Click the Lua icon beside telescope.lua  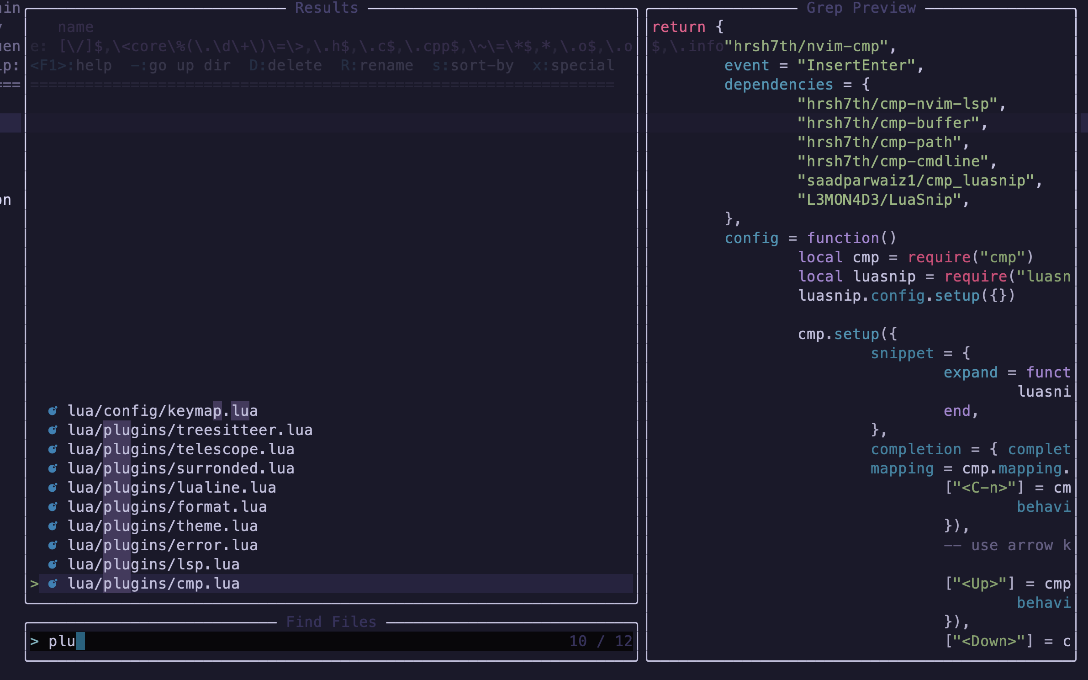click(53, 449)
